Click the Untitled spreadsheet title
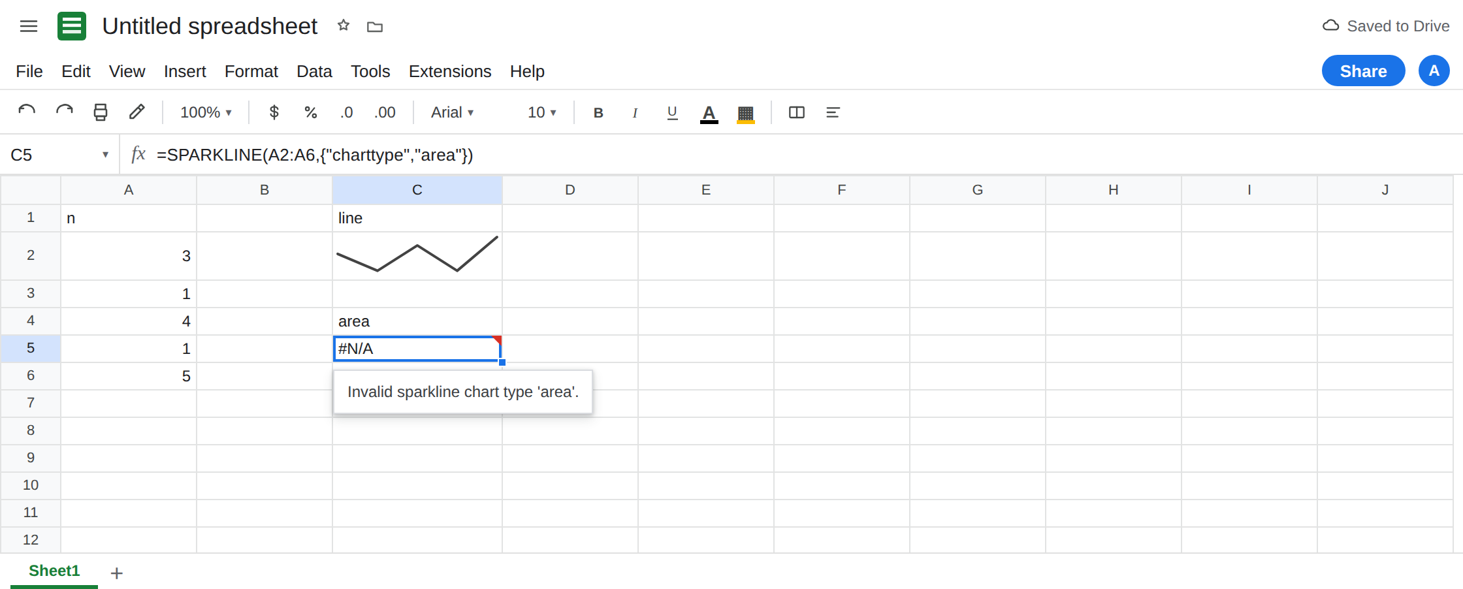This screenshot has height=589, width=1463. (x=210, y=26)
